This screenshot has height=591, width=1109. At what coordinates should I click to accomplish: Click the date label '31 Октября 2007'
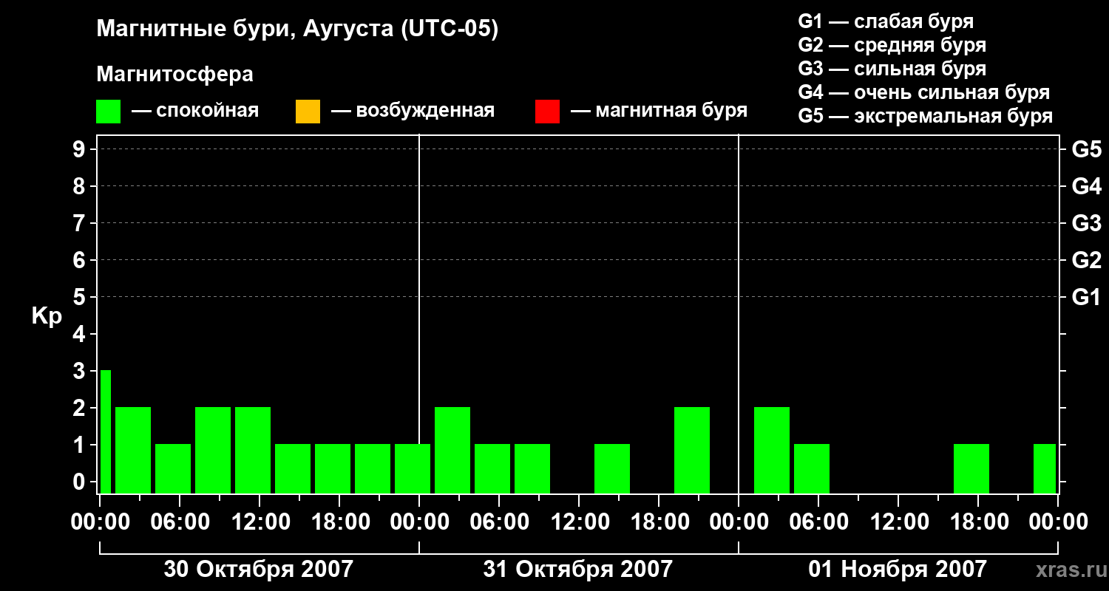pos(578,569)
